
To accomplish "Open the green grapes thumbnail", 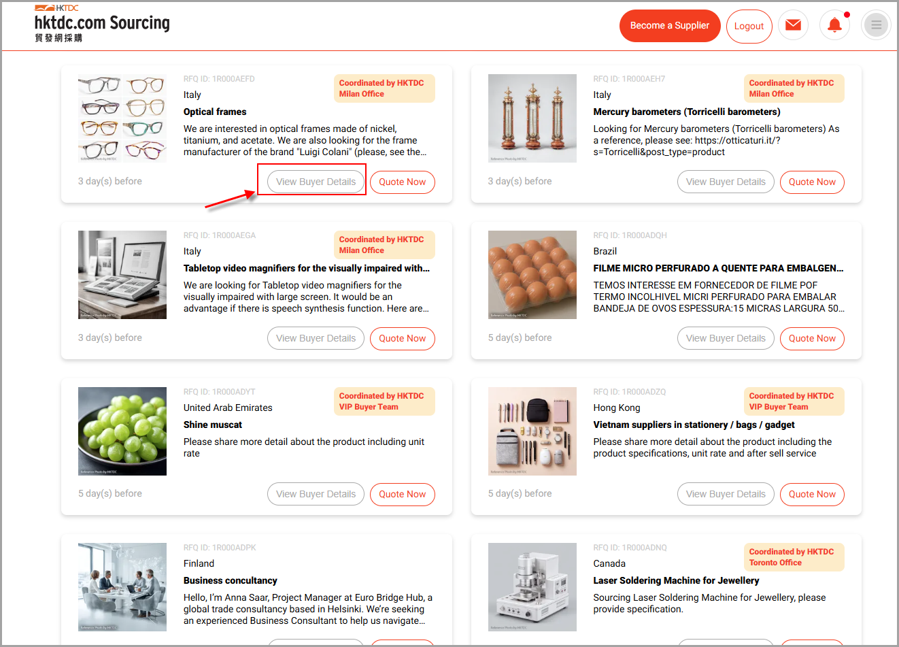I will [x=122, y=431].
